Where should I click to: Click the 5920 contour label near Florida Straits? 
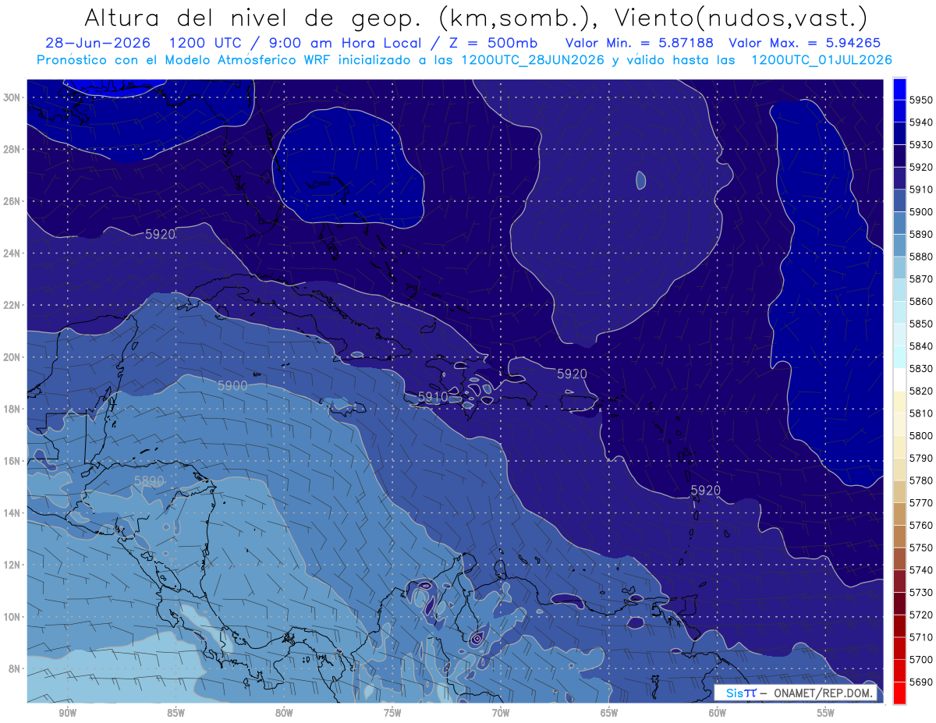tap(160, 234)
